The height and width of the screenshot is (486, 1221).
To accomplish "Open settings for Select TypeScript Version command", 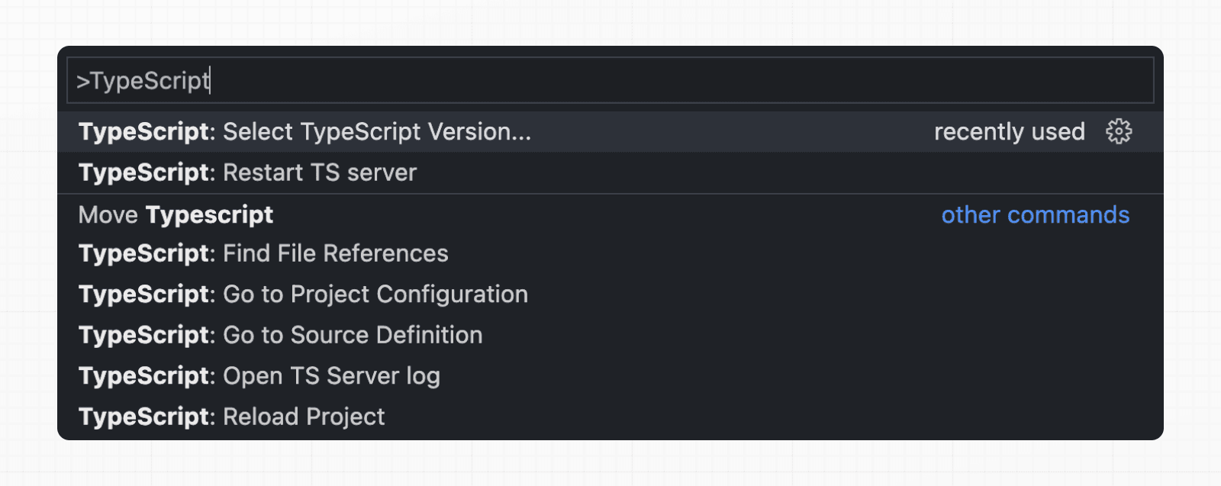I will [1118, 131].
